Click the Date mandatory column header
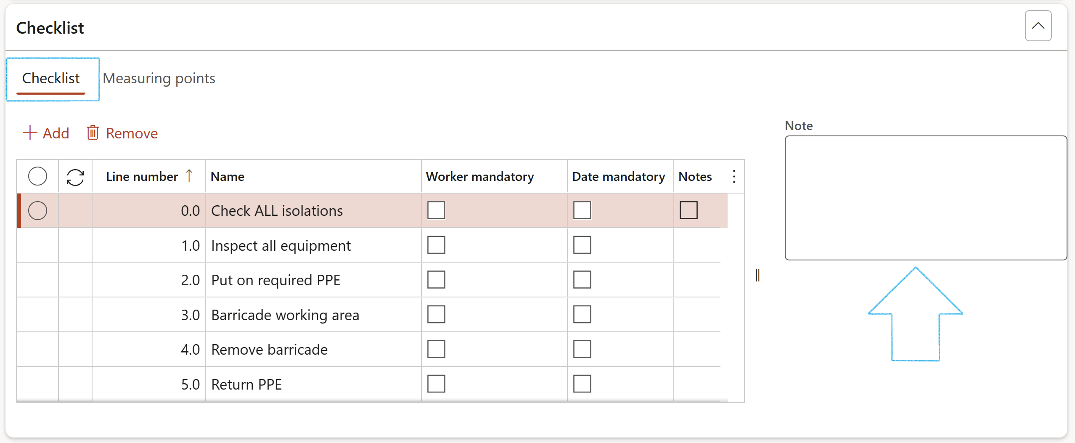 (620, 176)
